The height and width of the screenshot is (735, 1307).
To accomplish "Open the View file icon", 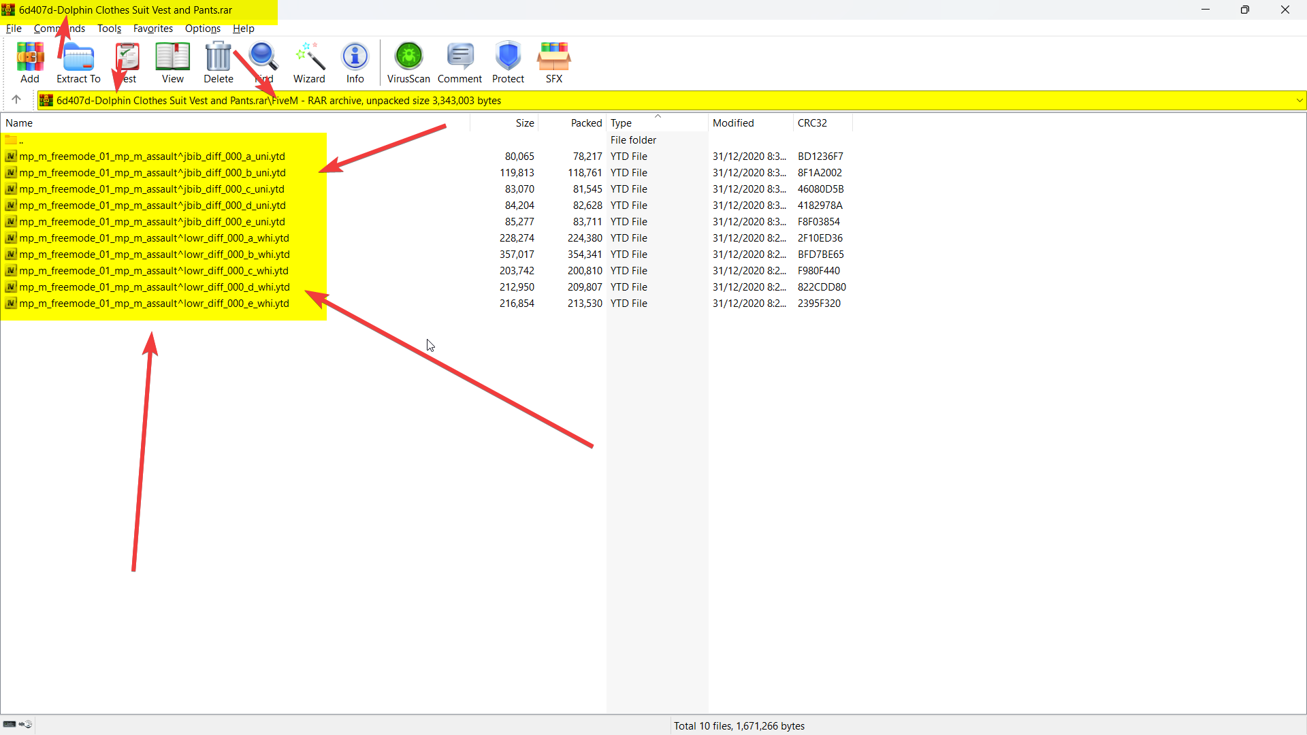I will click(x=172, y=62).
